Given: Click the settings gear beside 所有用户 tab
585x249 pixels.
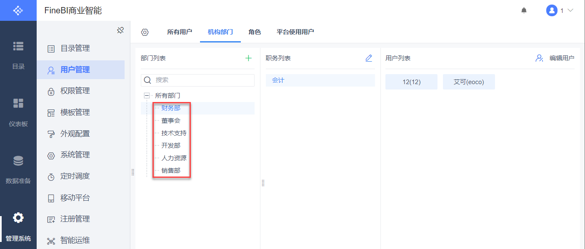Looking at the screenshot, I should 145,32.
